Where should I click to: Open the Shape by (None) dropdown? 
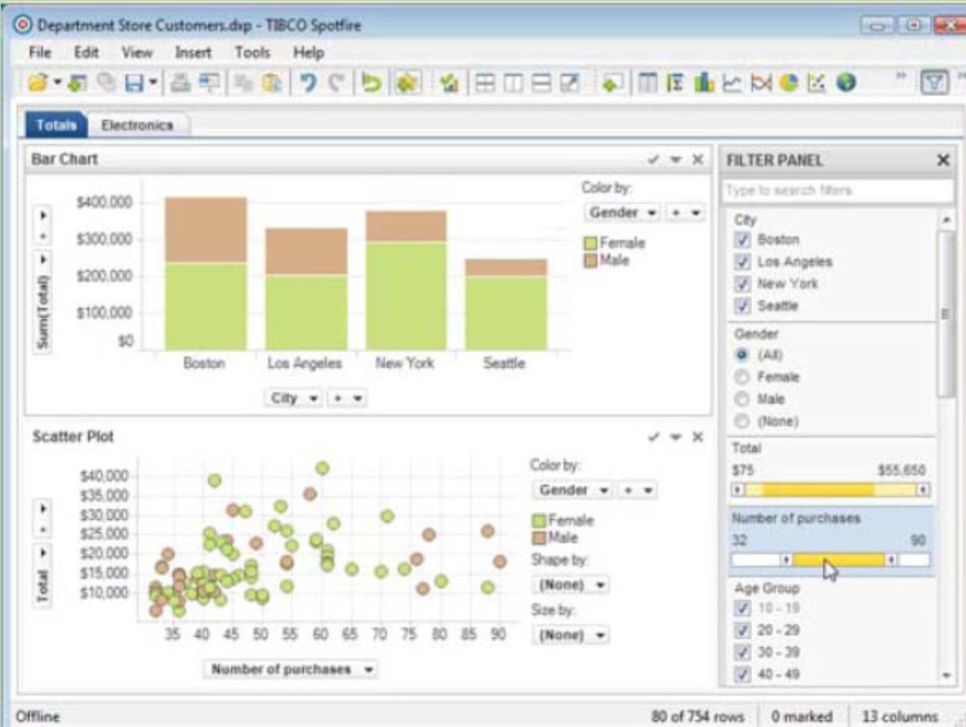(x=571, y=585)
